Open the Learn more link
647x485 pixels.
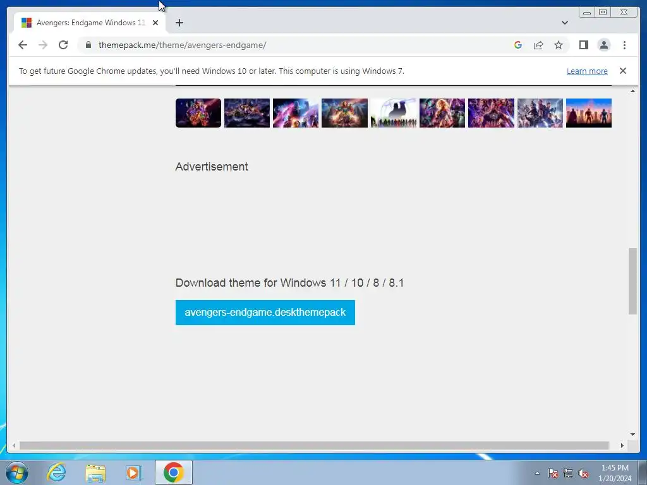pyautogui.click(x=587, y=71)
